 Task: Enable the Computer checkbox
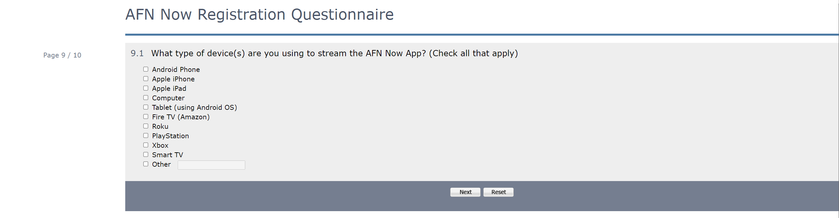coord(146,98)
